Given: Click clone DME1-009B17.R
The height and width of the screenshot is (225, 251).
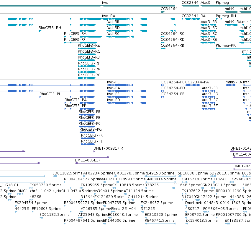Looking at the screenshot, I should (94, 151).
